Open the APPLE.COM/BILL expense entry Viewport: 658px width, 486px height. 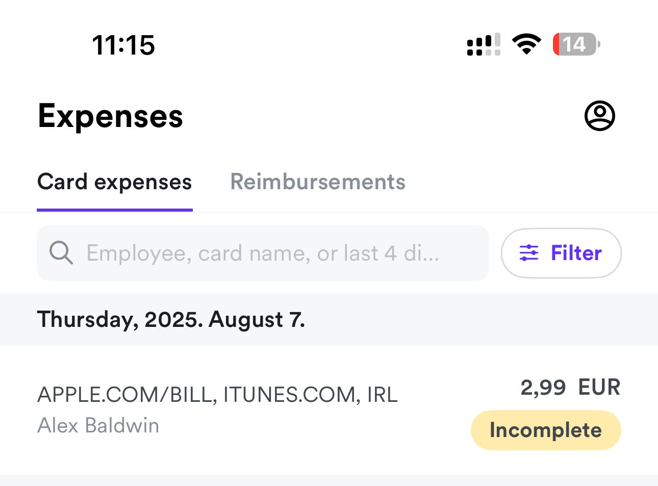coord(218,395)
